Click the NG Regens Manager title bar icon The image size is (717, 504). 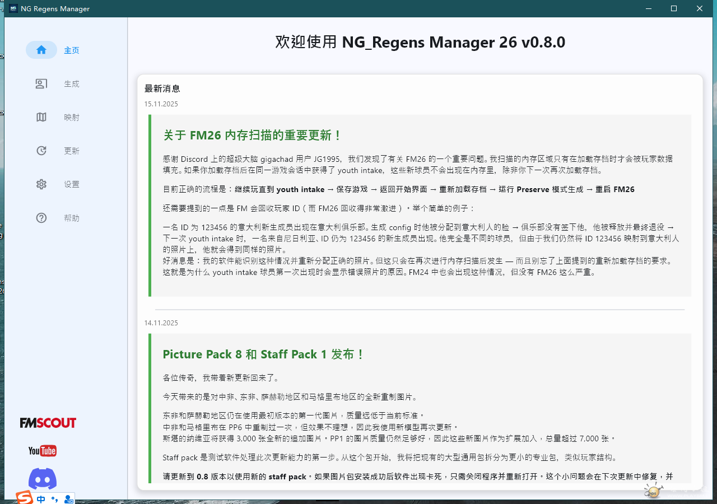[12, 8]
